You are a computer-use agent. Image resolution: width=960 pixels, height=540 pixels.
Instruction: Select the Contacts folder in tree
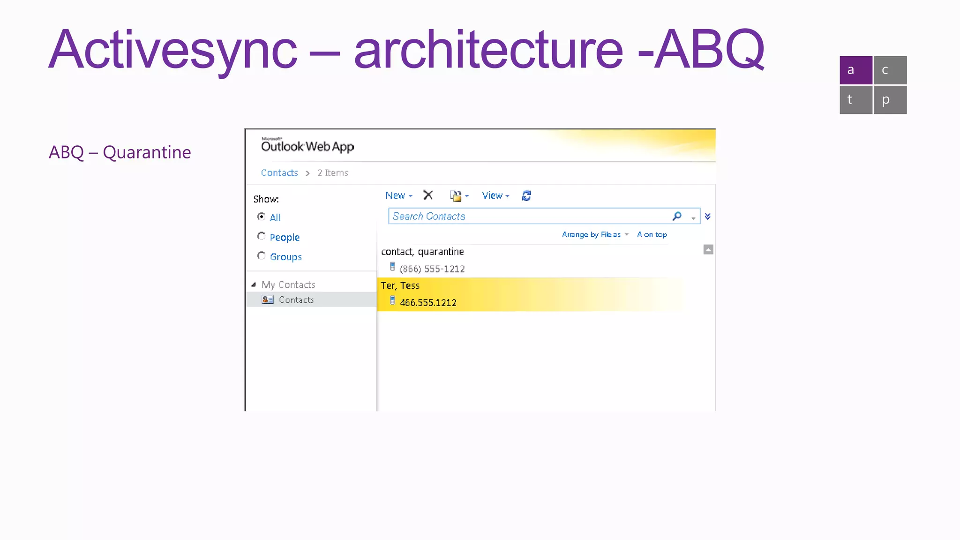pyautogui.click(x=311, y=300)
